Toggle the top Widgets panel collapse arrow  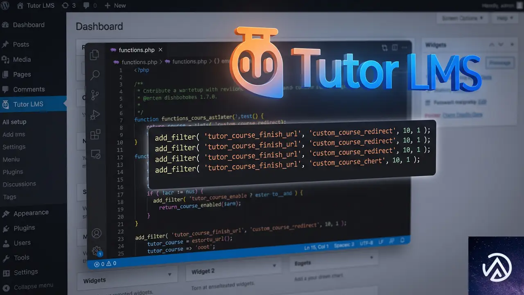click(512, 45)
